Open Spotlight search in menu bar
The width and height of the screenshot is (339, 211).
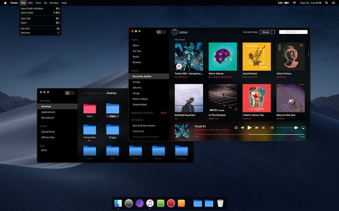pos(327,3)
